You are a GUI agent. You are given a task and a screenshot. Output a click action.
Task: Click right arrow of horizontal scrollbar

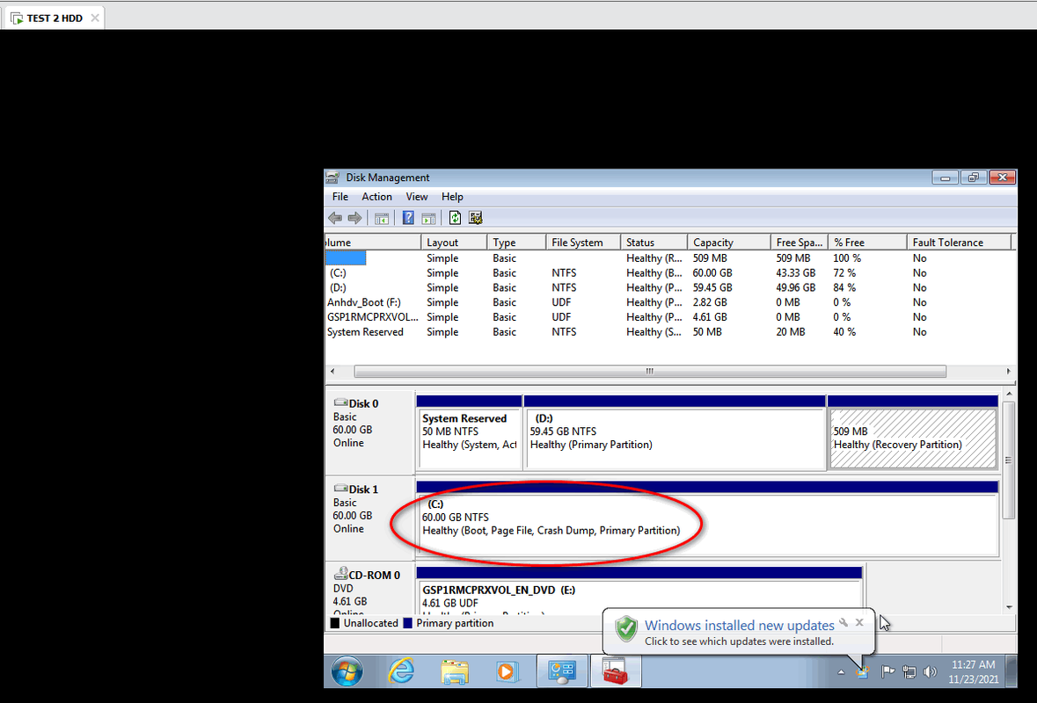click(x=1009, y=372)
